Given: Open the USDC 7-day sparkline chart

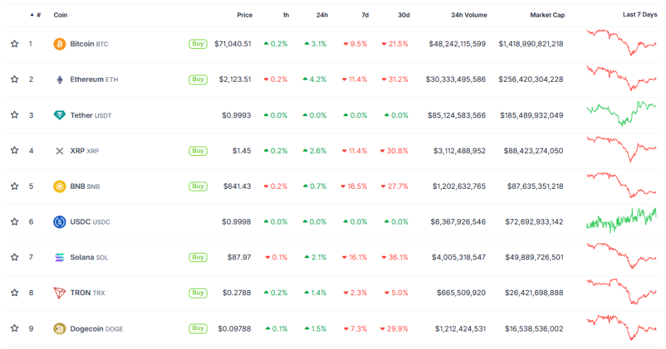Looking at the screenshot, I should point(621,221).
